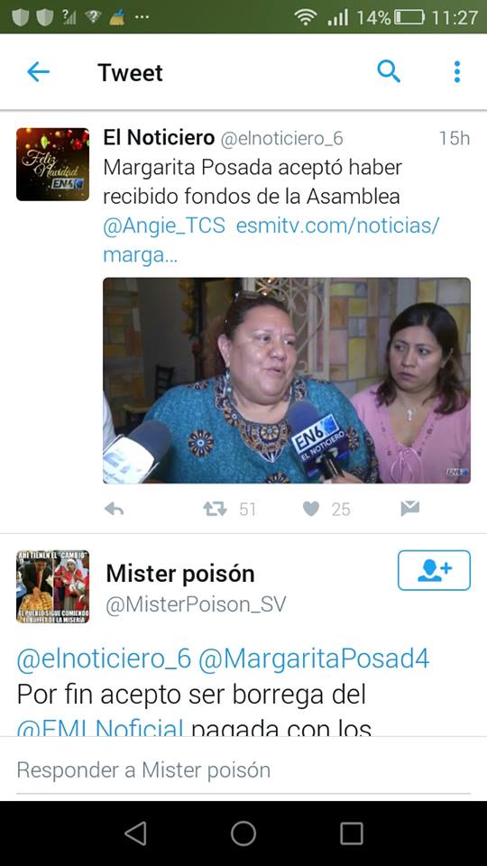Open El Noticiero account name
Viewport: 487px width, 866px height.
(159, 138)
